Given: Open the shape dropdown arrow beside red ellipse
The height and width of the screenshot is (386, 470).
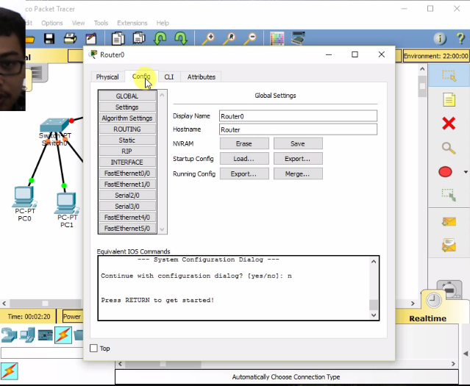Looking at the screenshot, I should click(x=466, y=172).
